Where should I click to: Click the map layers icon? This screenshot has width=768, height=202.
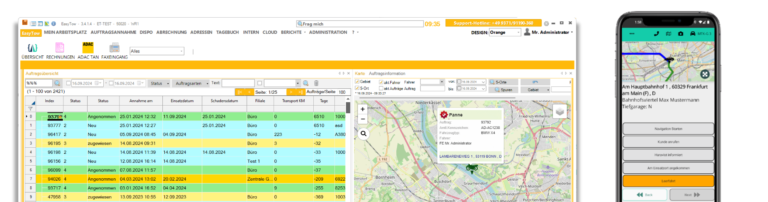tap(560, 112)
